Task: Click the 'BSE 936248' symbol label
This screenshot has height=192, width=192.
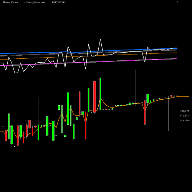Action: [x=59, y=2]
